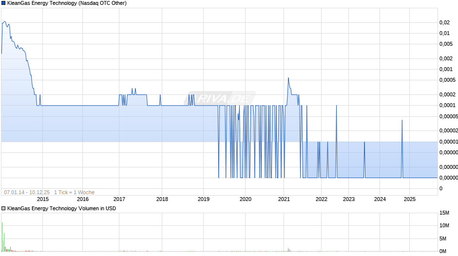Click the 0,02 price axis value
Image resolution: width=458 pixels, height=256 pixels.
(444, 22)
